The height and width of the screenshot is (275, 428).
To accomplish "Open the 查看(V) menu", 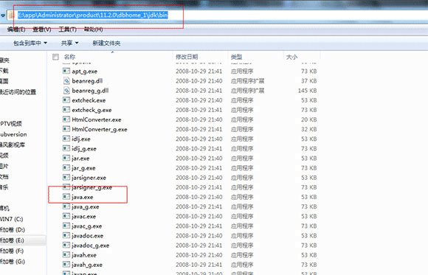I will click(x=42, y=29).
